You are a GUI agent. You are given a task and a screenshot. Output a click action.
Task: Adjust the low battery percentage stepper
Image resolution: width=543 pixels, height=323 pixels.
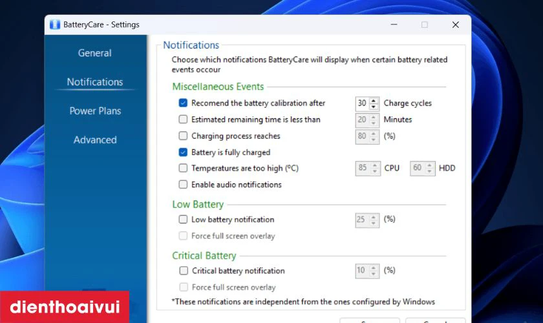(375, 220)
